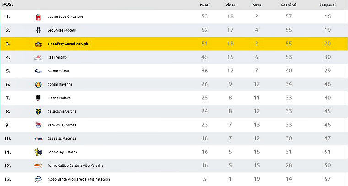Open the Top Volley Cisterna team name
348x186 pixels.
(62, 152)
